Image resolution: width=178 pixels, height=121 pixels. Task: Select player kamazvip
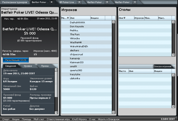click(x=86, y=58)
